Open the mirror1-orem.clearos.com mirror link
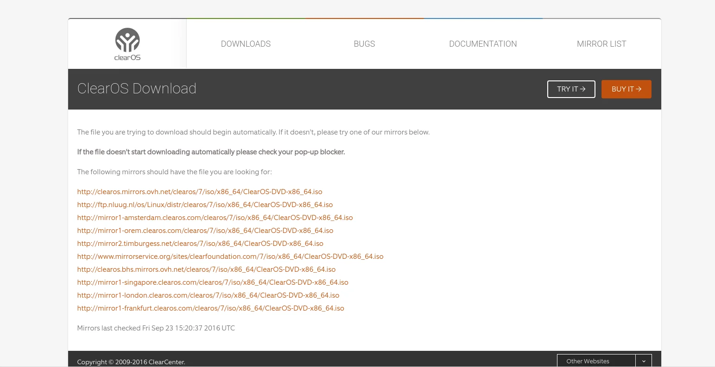715x367 pixels. (205, 231)
